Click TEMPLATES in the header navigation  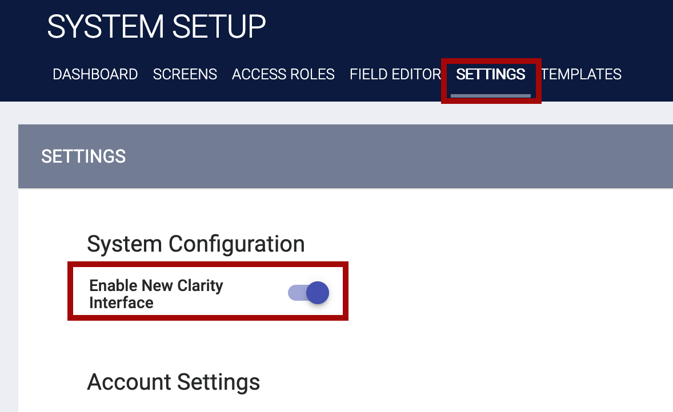coord(581,74)
